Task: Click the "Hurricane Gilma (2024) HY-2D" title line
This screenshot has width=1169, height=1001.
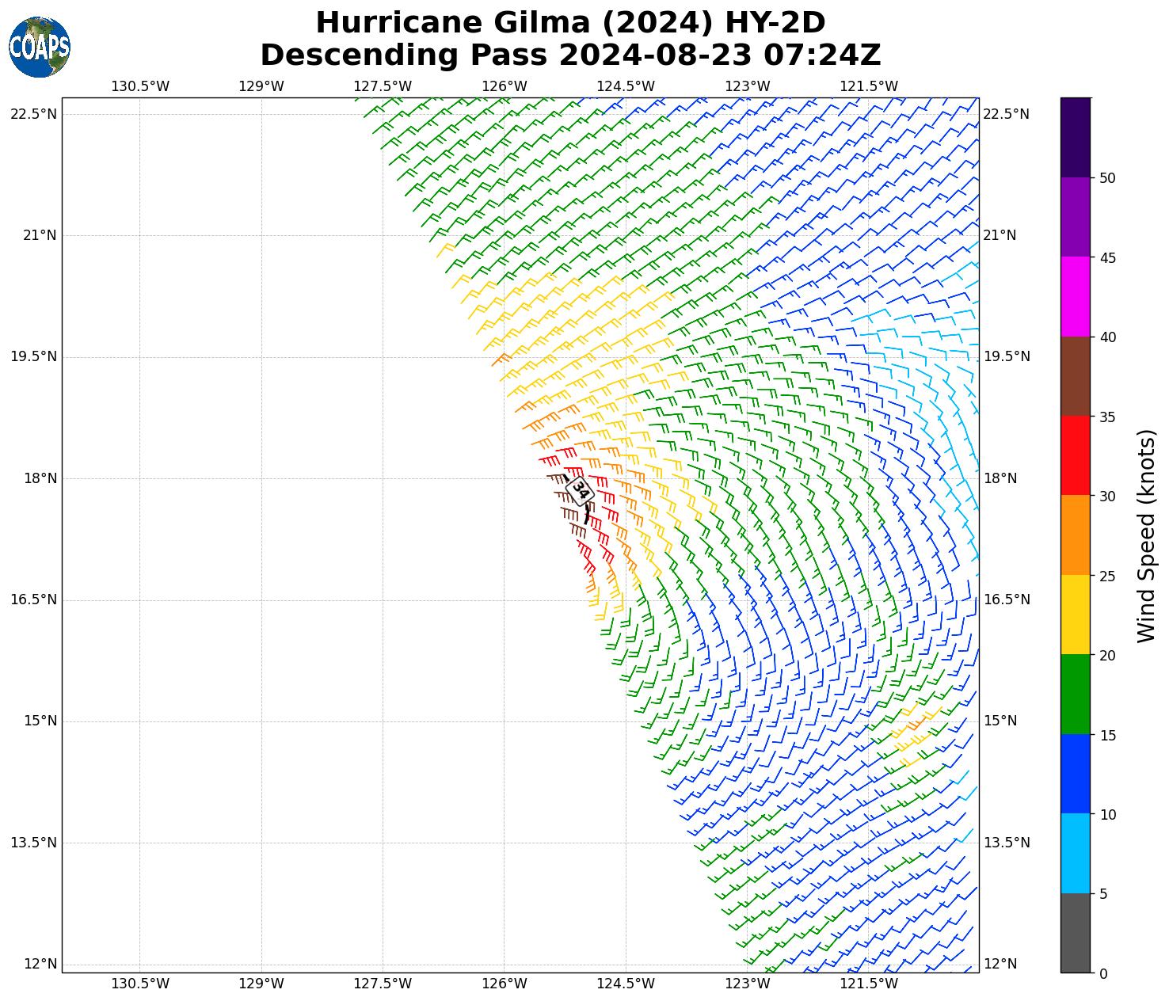Action: pyautogui.click(x=570, y=23)
